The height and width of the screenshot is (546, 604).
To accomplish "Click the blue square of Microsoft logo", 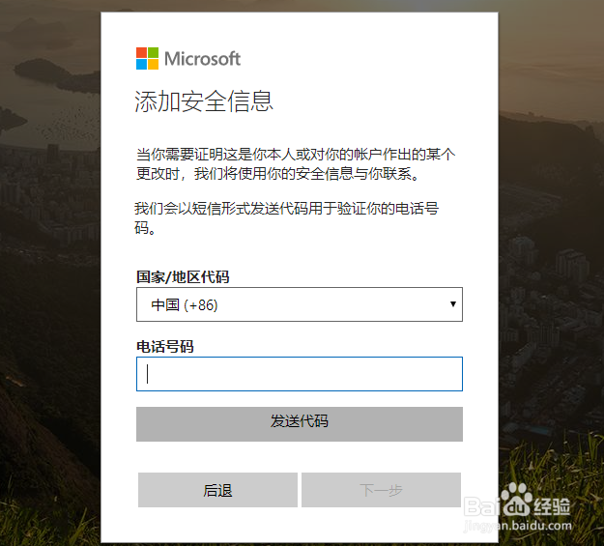I will coord(141,65).
